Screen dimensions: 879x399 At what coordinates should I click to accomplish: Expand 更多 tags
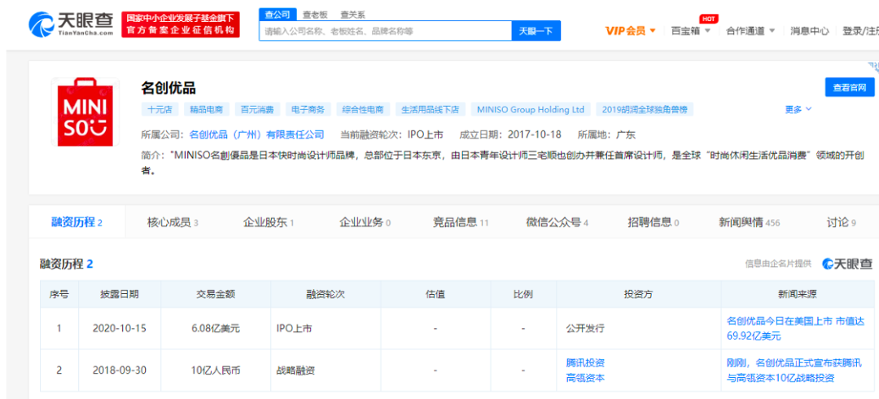pos(798,109)
